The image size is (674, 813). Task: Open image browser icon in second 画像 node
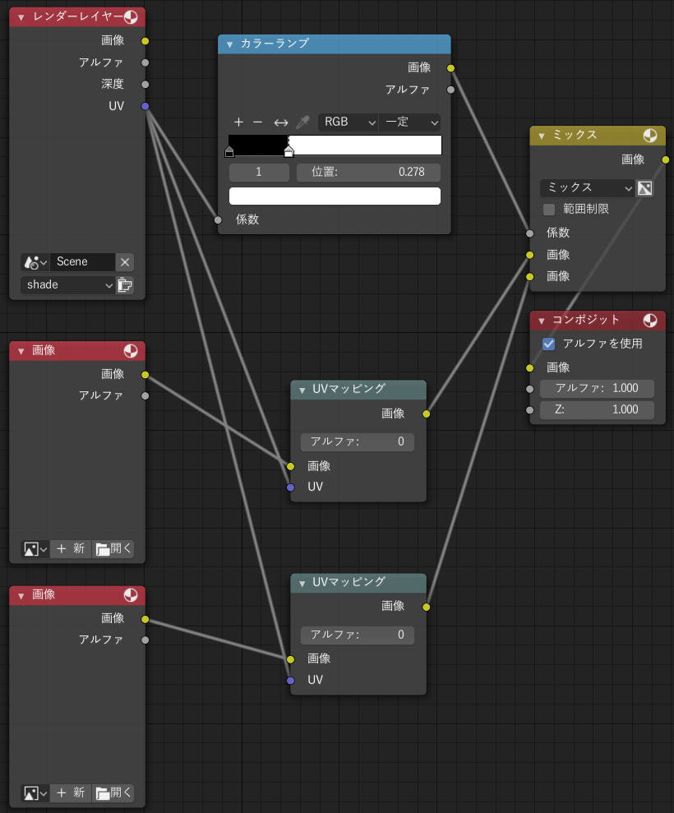pos(35,792)
